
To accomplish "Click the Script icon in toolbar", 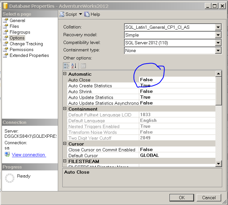I will click(x=62, y=14).
